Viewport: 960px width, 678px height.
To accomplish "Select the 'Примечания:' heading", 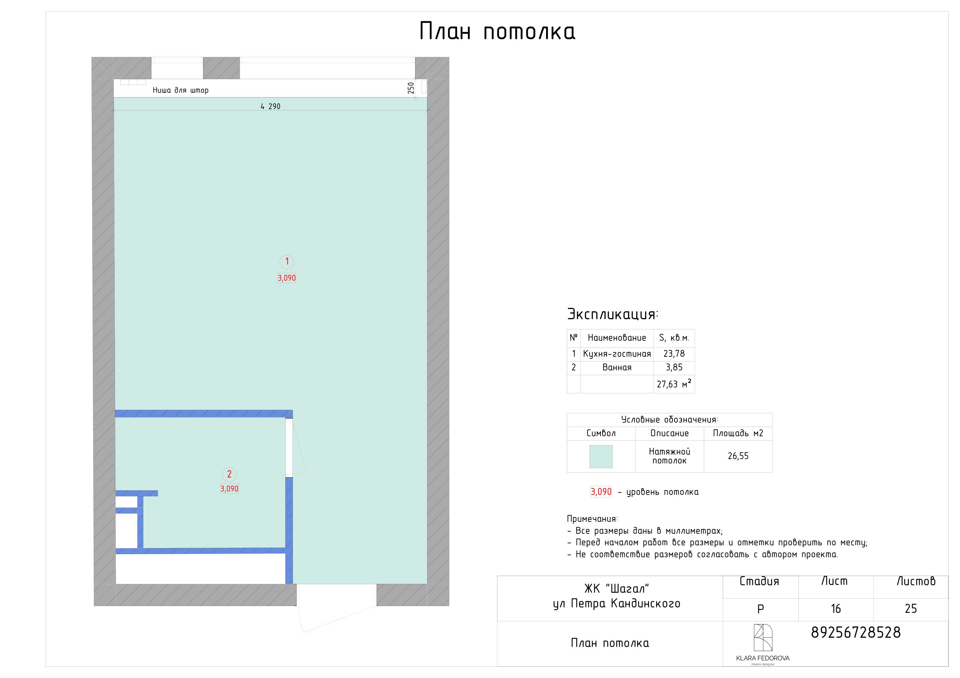I will [x=592, y=519].
